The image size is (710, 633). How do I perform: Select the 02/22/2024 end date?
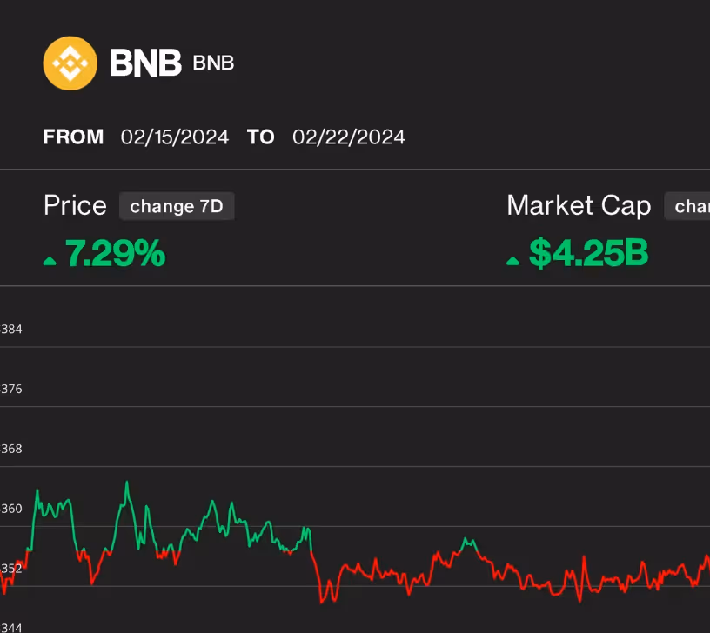349,137
